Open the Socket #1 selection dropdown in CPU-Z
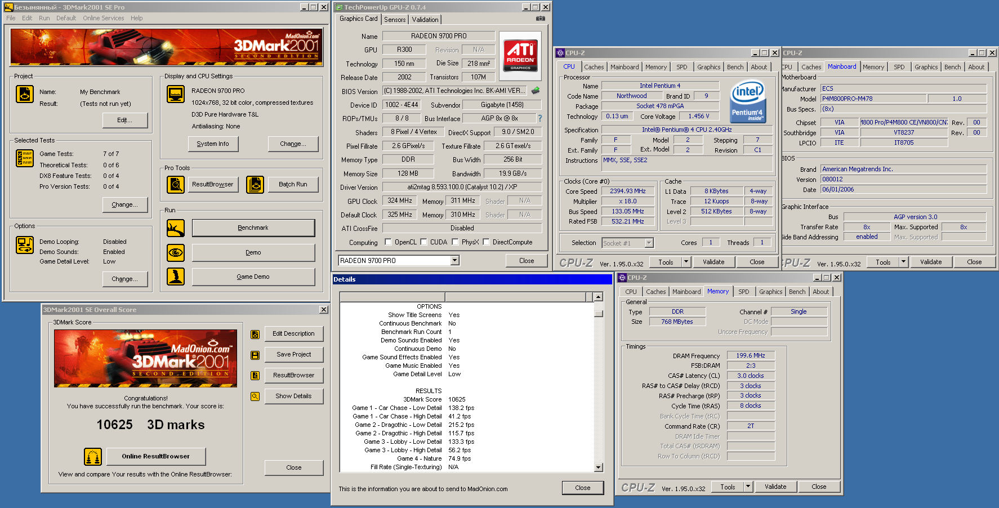Screen dimensions: 999x508 coord(649,243)
